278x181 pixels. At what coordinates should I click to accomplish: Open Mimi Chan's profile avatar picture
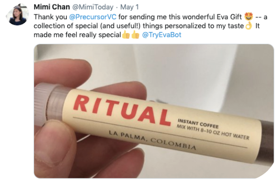click(17, 14)
